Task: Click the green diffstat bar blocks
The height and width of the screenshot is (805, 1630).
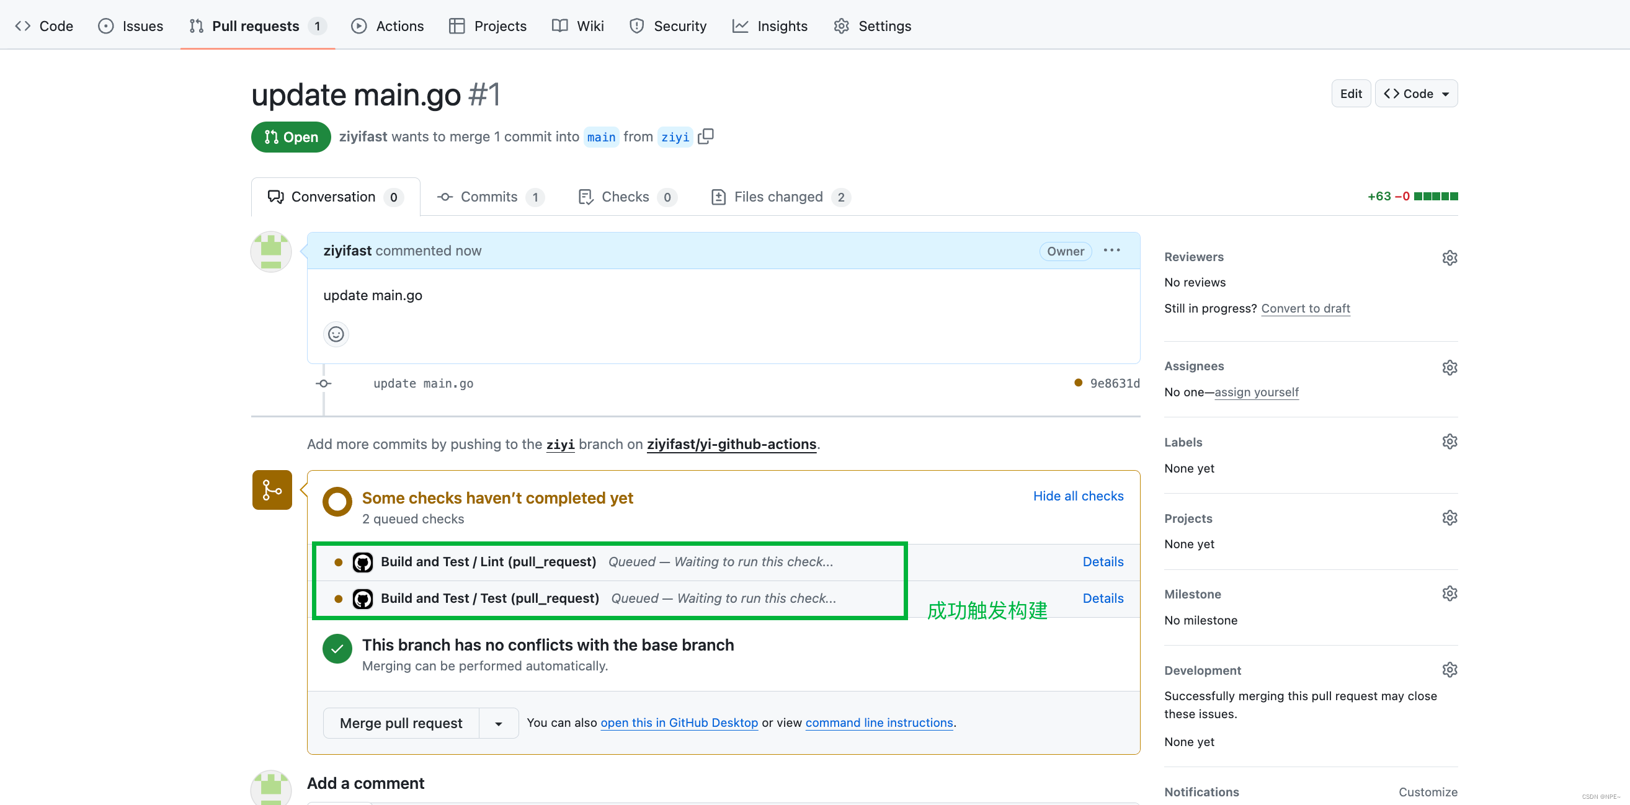Action: coord(1436,196)
